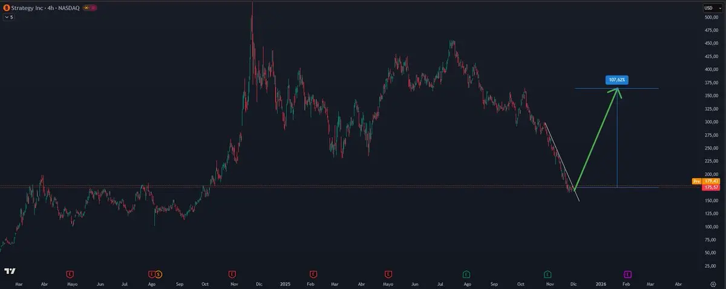Open the chart settings gear icon

tap(713, 283)
